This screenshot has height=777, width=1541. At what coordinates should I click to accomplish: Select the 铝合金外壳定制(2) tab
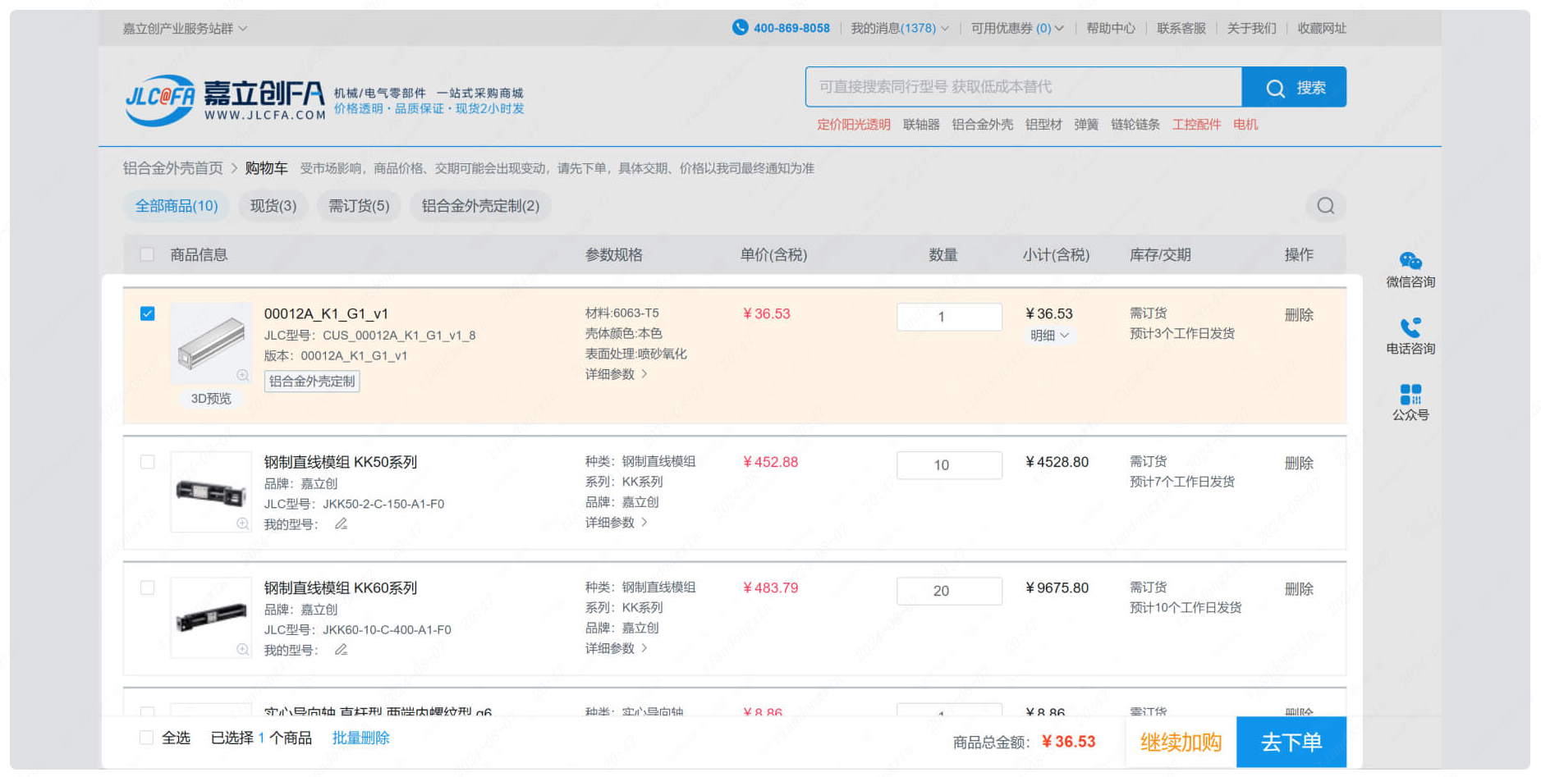click(x=480, y=206)
